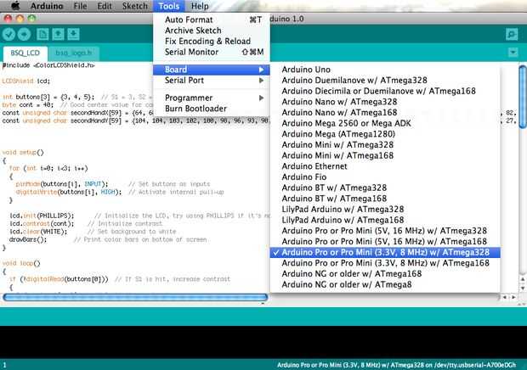Select Arduino Nano w/ ATmega328
This screenshot has height=370, width=527.
[385, 102]
